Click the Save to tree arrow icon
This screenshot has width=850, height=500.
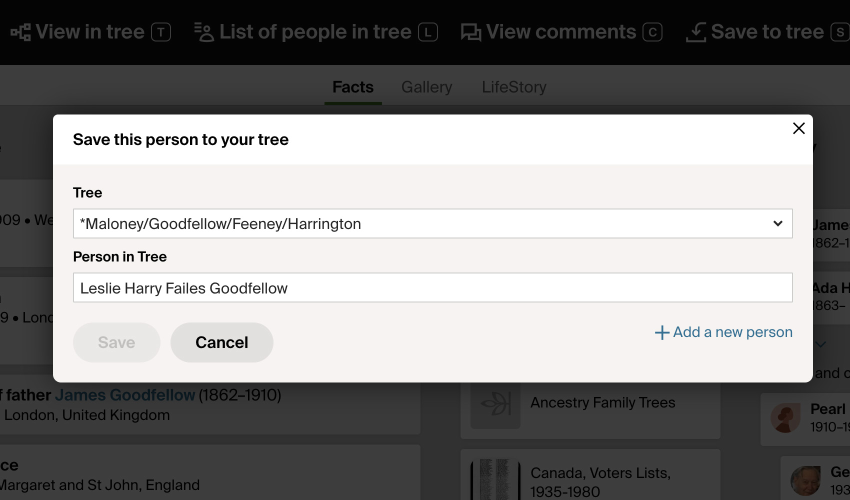click(696, 32)
